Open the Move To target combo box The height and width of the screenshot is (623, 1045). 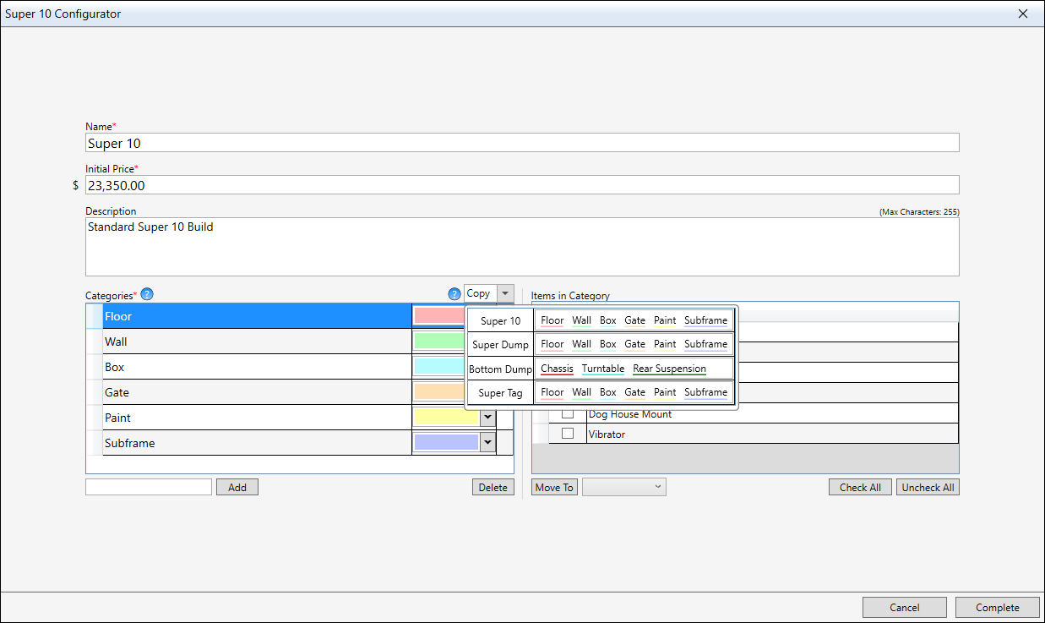623,487
